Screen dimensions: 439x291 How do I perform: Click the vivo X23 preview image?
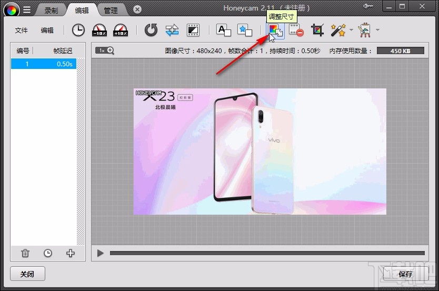tap(260, 152)
